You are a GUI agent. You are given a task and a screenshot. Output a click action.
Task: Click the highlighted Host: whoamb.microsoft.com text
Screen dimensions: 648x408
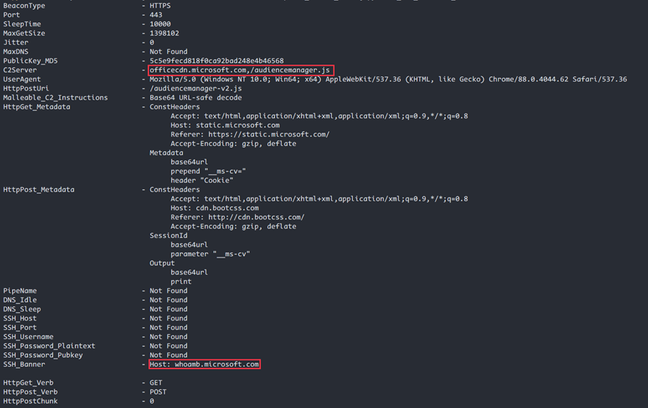point(205,365)
